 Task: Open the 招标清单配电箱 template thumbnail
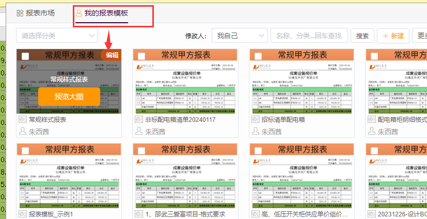(302, 82)
